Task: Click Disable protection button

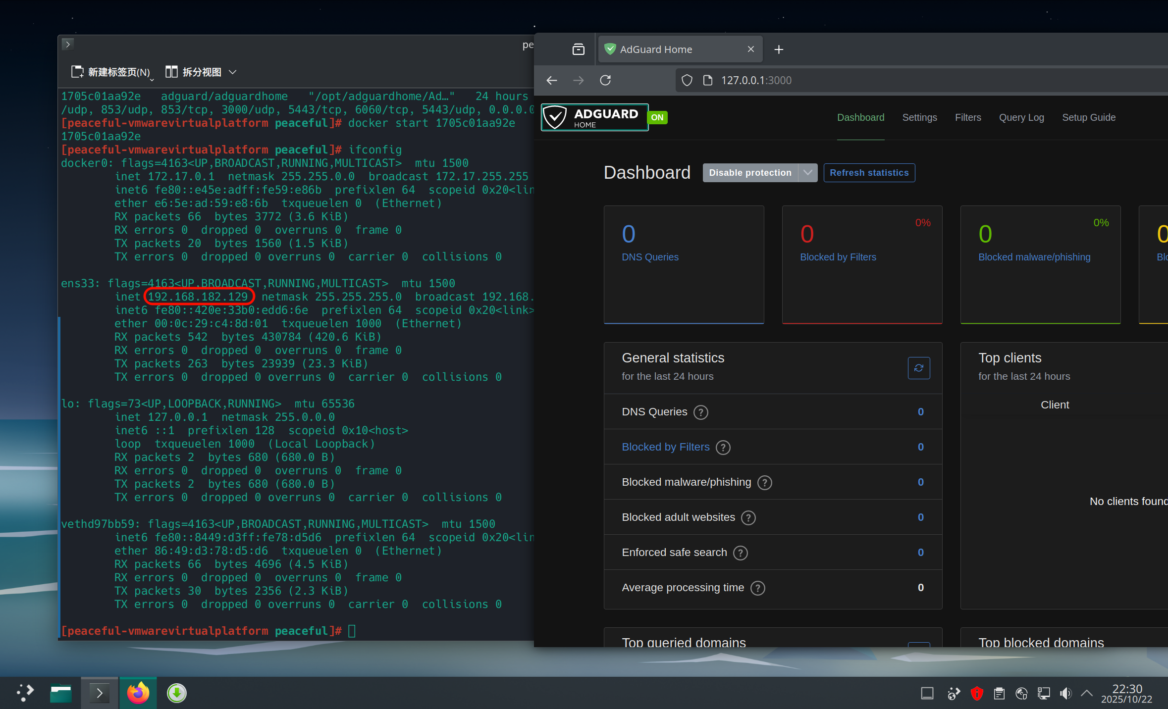Action: (x=750, y=173)
